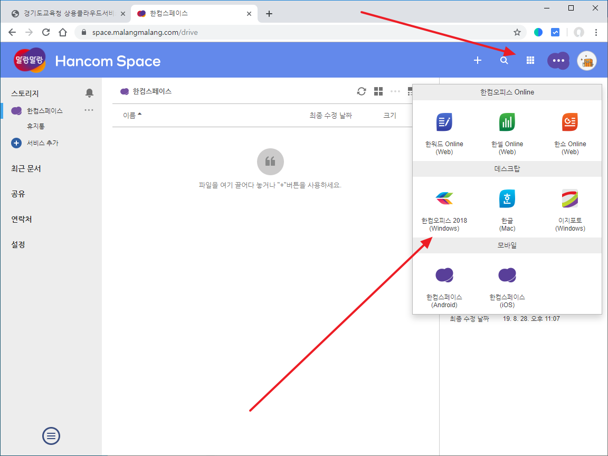Screen dimensions: 608x456
Task: Click the Hancom Space title
Action: [108, 61]
